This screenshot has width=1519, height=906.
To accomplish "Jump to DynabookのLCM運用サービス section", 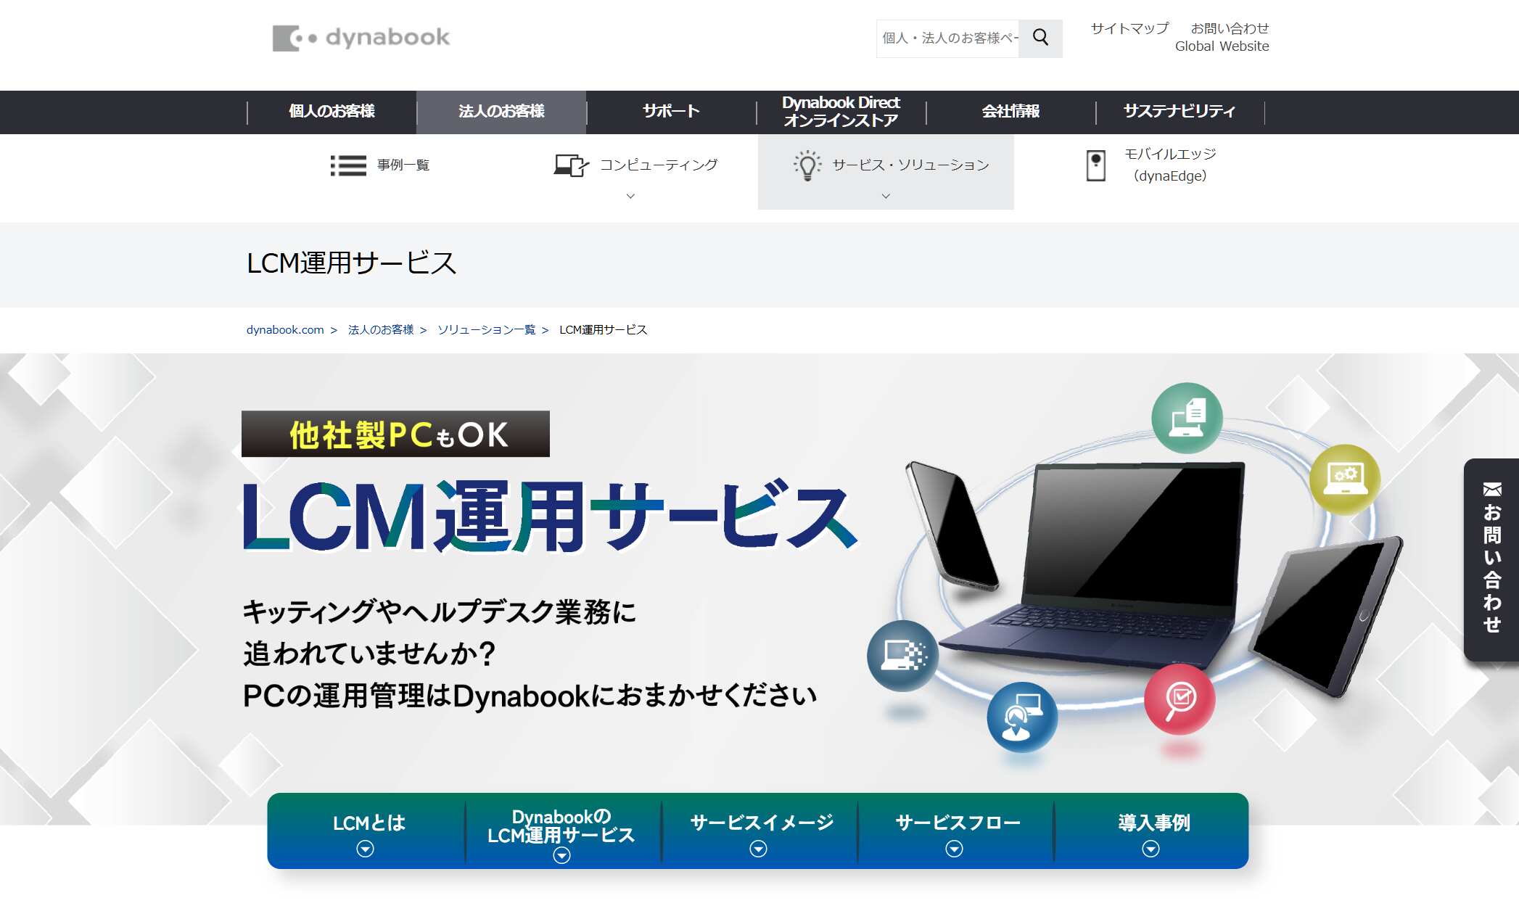I will [x=563, y=831].
